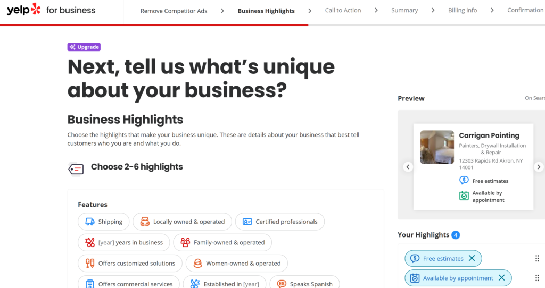Click the Locally owned & operated icon
The width and height of the screenshot is (545, 288).
[144, 222]
